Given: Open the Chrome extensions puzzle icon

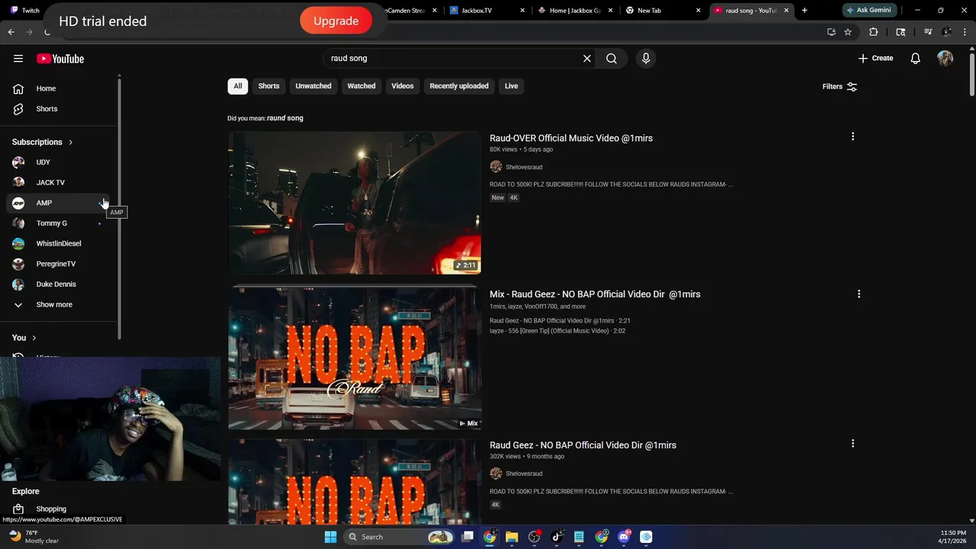Looking at the screenshot, I should [x=874, y=32].
